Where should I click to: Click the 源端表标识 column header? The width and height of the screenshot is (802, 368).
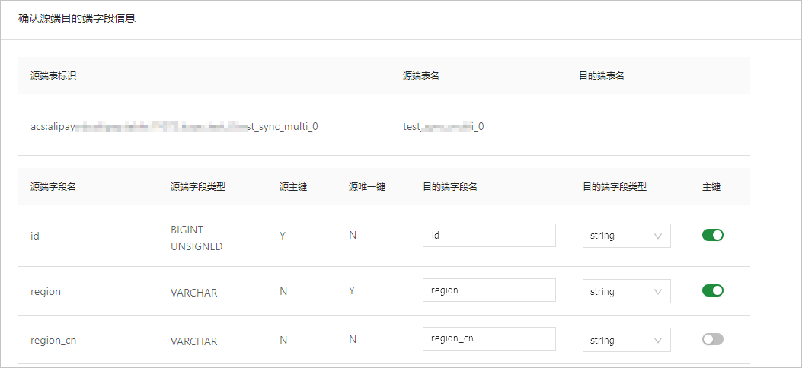(54, 76)
